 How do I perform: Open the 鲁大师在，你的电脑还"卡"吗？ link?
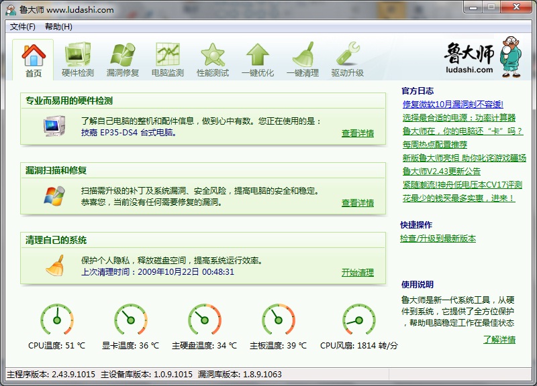pos(462,131)
